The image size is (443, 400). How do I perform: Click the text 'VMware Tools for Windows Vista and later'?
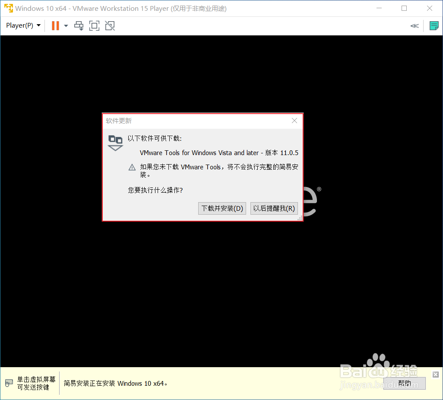pyautogui.click(x=199, y=152)
